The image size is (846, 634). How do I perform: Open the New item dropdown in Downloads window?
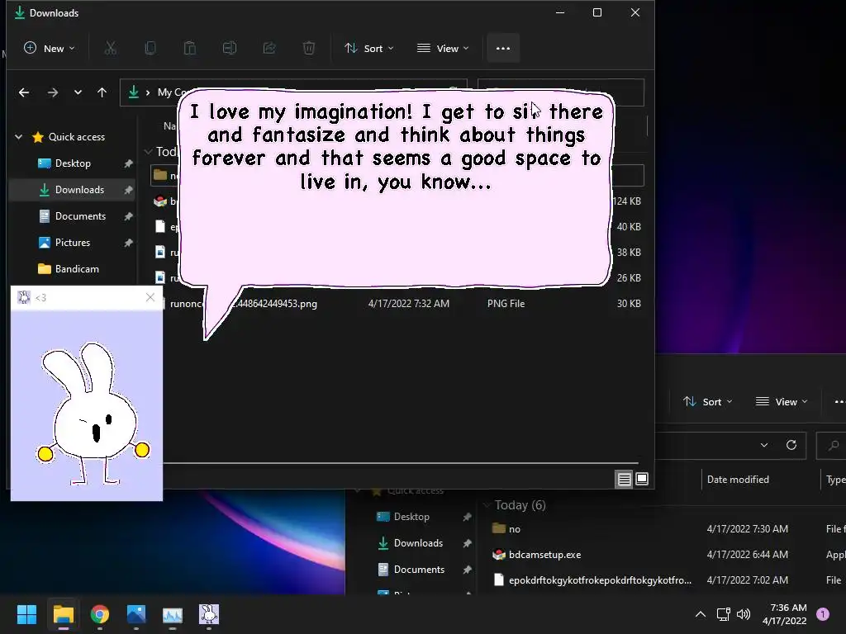tap(49, 49)
